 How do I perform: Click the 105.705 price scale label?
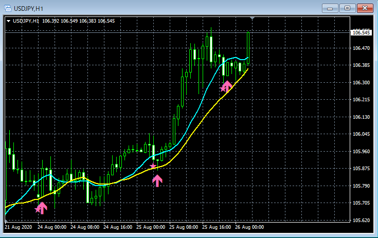click(x=361, y=203)
